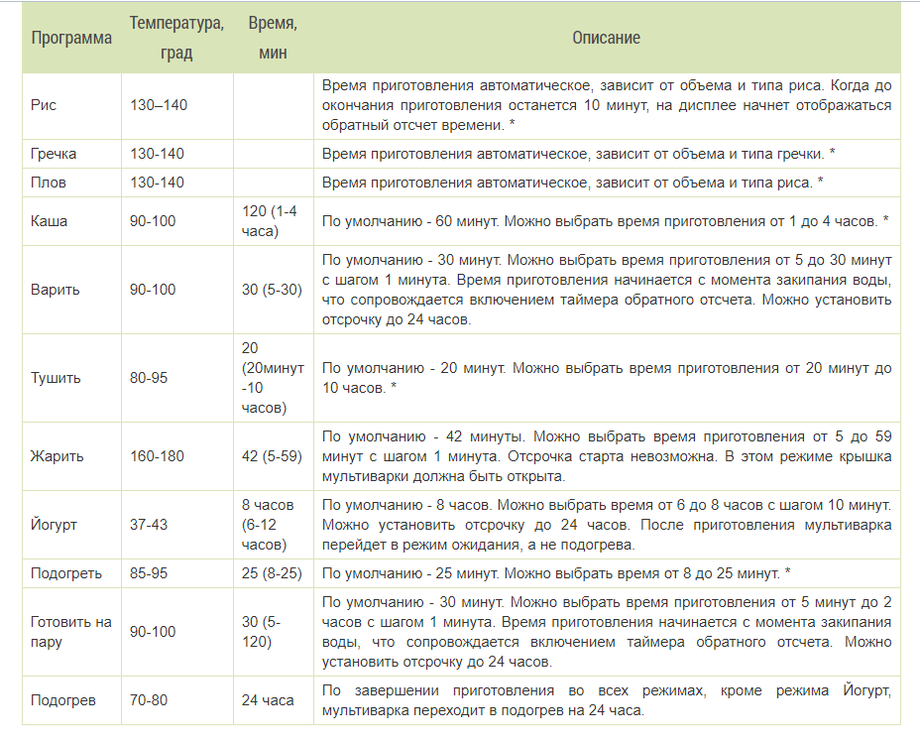920x742 pixels.
Task: Click the '80-95' temperature cell
Action: coord(177,378)
